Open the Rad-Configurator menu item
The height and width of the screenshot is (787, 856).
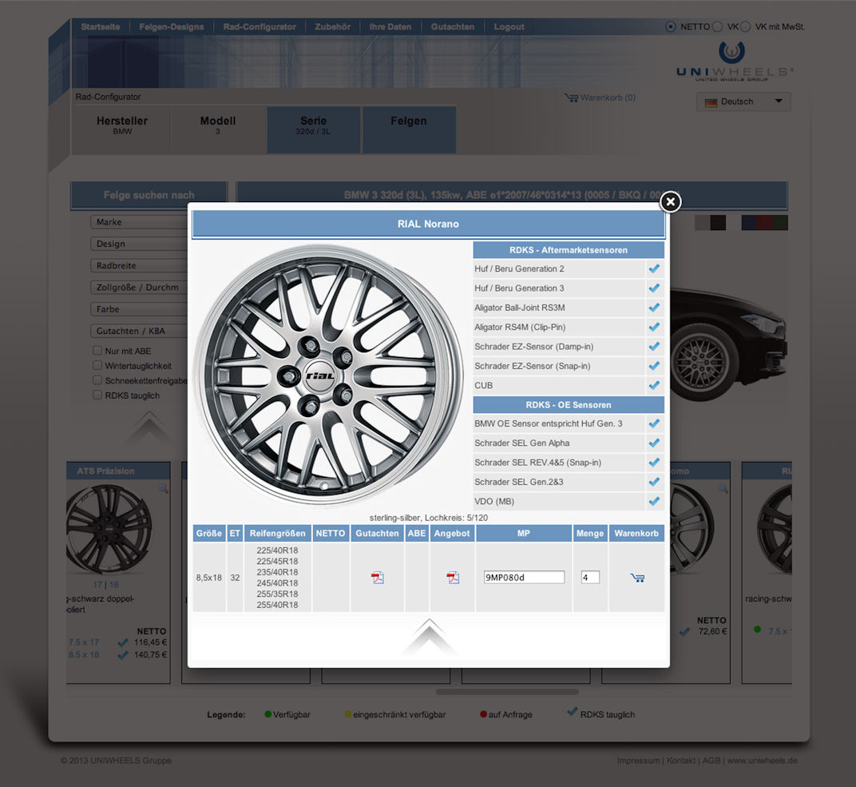(x=259, y=26)
